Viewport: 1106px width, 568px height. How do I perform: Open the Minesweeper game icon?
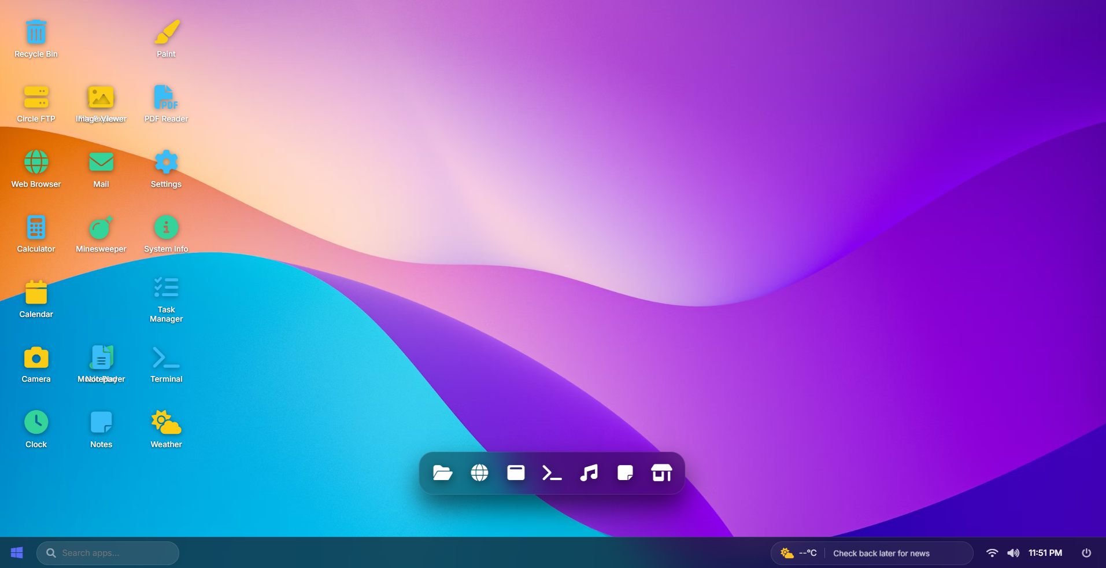[101, 234]
